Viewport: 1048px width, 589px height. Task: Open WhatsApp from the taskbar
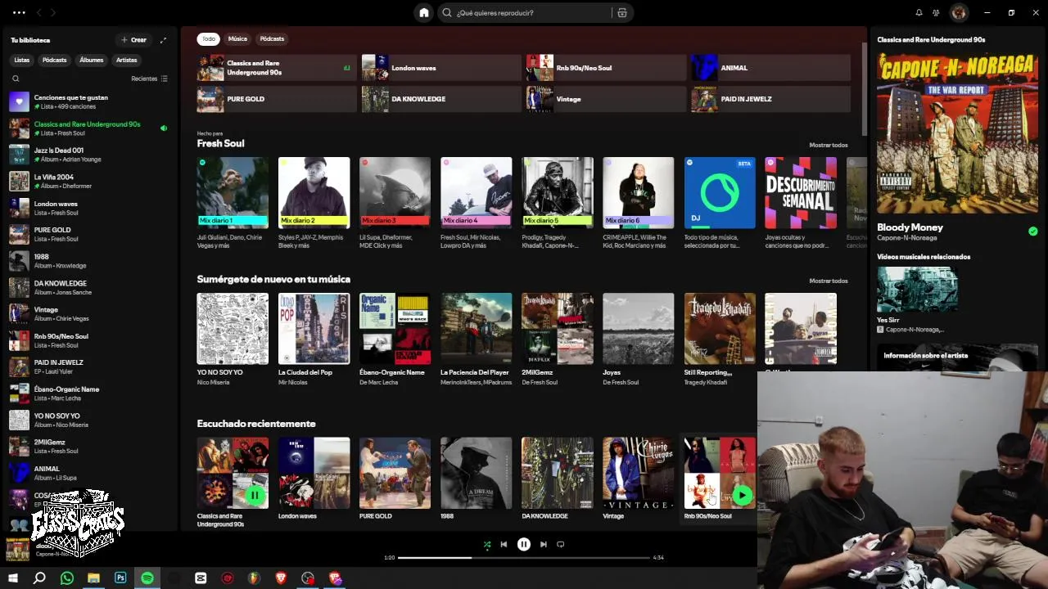pos(67,578)
